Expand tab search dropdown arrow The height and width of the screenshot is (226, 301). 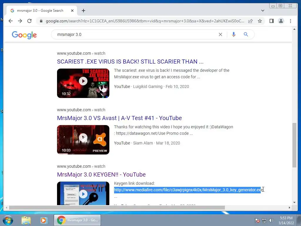click(x=262, y=11)
